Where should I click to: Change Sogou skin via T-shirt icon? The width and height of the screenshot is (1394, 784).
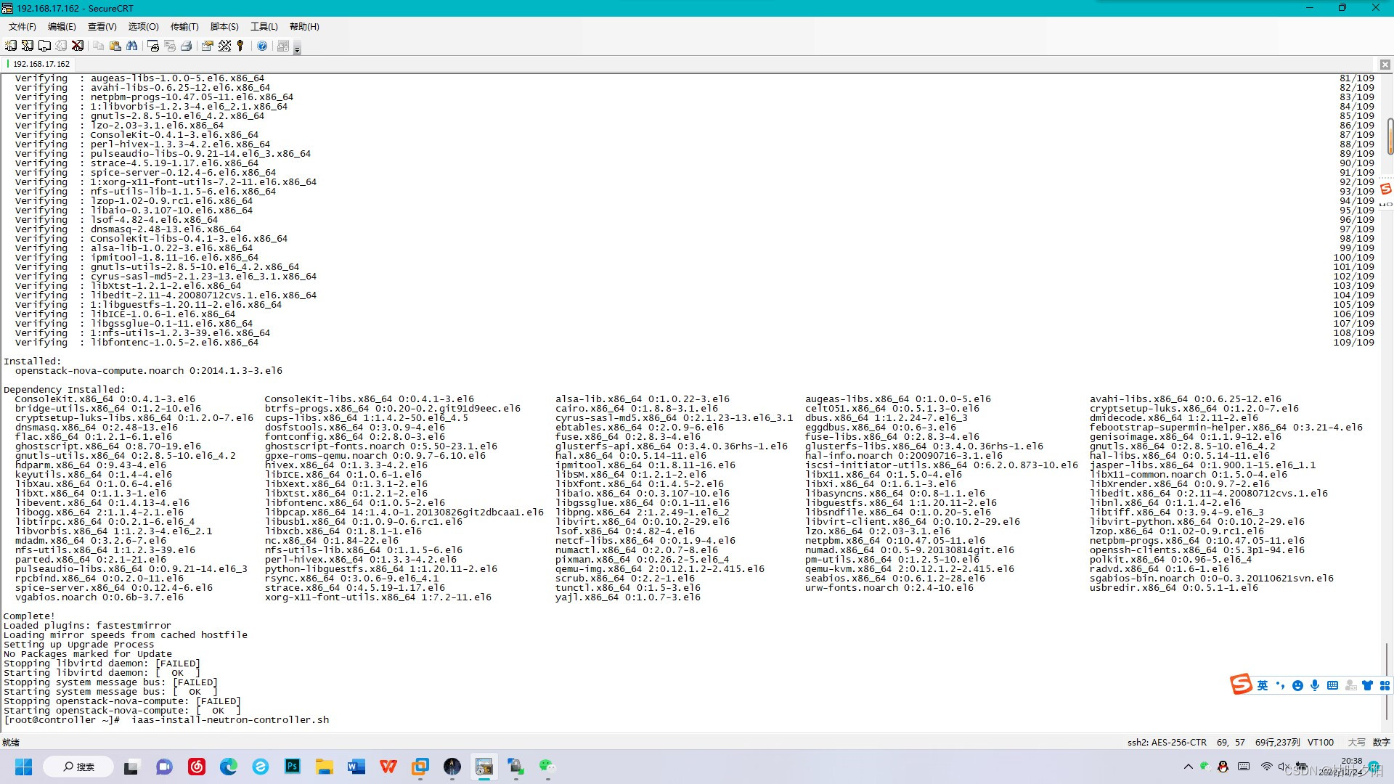(x=1367, y=685)
